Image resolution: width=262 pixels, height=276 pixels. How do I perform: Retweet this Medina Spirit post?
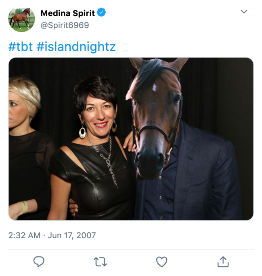tap(100, 262)
